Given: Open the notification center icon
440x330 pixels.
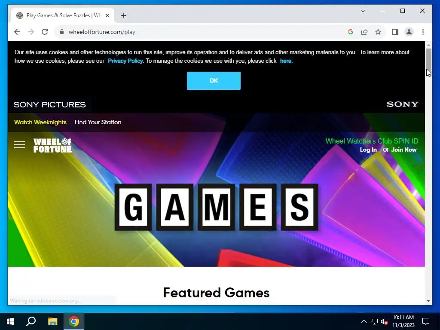Looking at the screenshot, I should point(426,321).
